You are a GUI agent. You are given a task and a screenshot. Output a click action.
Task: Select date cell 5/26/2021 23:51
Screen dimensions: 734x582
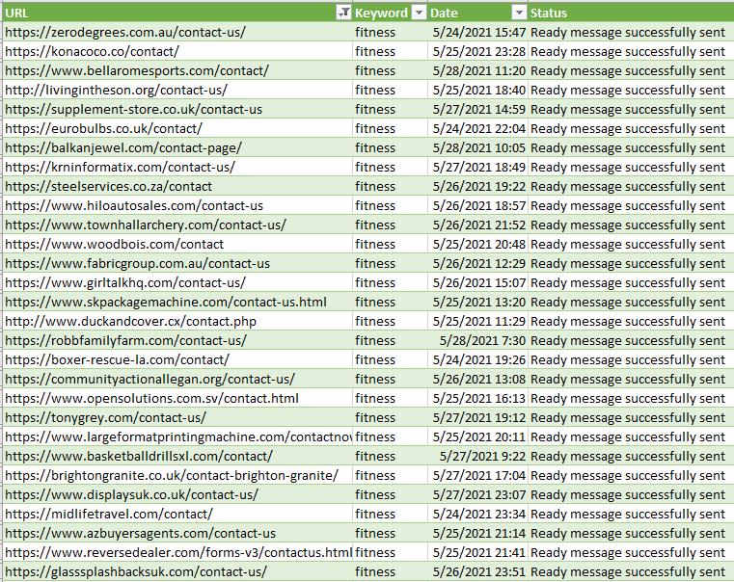[x=478, y=572]
